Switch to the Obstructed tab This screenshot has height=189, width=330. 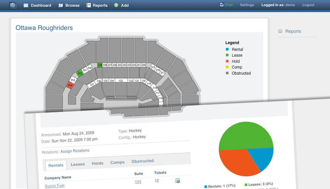[142, 161]
